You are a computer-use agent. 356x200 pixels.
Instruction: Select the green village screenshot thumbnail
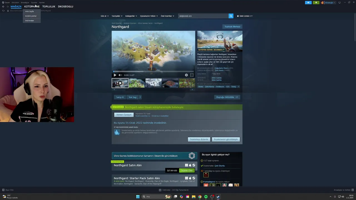pyautogui.click(x=137, y=83)
